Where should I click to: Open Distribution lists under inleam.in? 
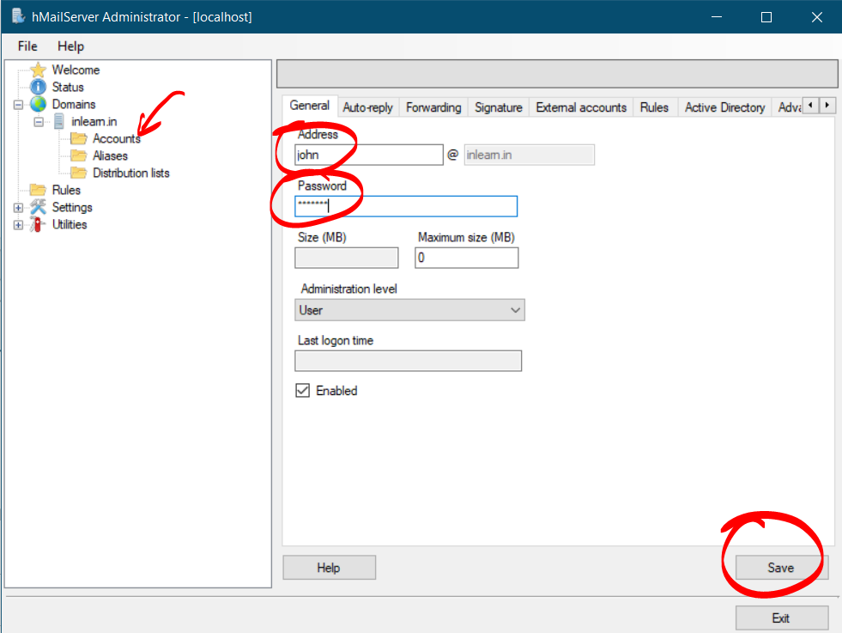pos(131,173)
